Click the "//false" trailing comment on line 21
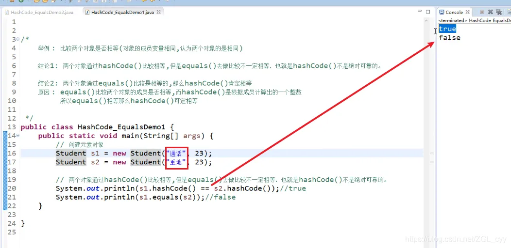This screenshot has width=511, height=248. click(x=221, y=197)
